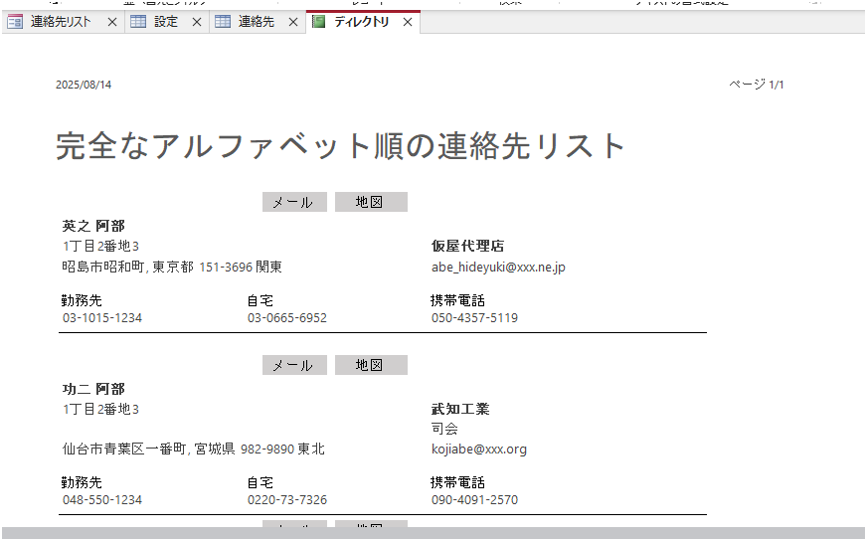Click email kojiabe@xxx.org
Screen dimensions: 867x541
coord(479,450)
